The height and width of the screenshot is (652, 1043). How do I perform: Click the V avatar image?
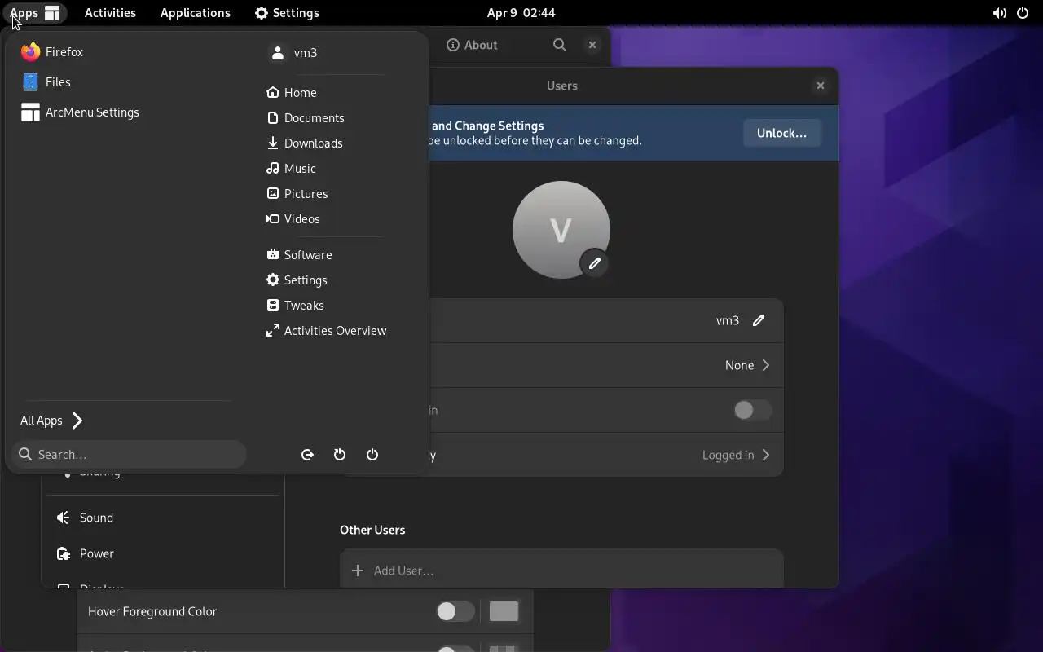[x=561, y=230]
